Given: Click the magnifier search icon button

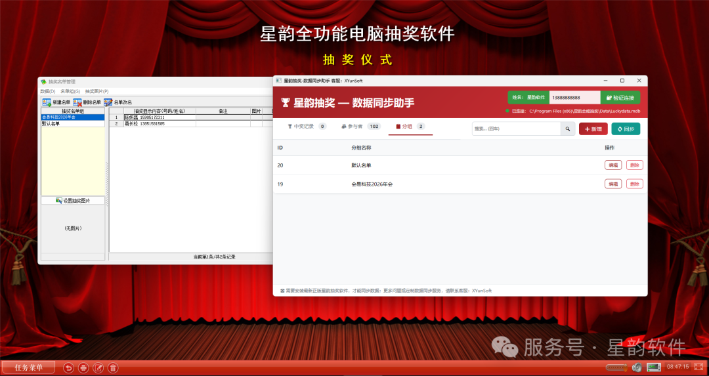Looking at the screenshot, I should (568, 129).
